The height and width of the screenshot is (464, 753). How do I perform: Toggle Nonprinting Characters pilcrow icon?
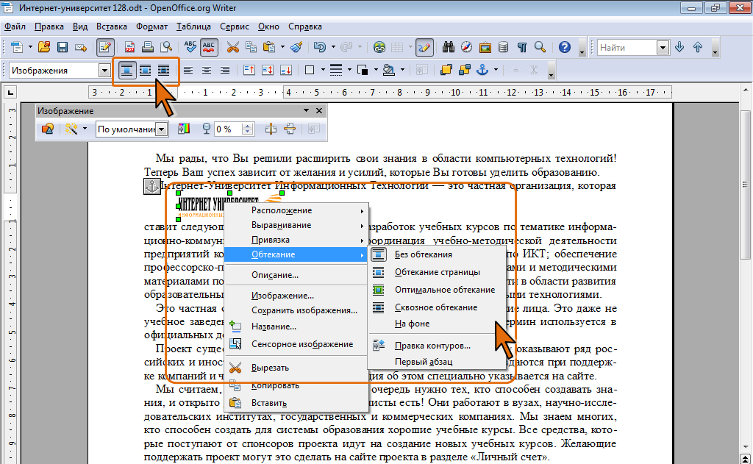point(521,47)
